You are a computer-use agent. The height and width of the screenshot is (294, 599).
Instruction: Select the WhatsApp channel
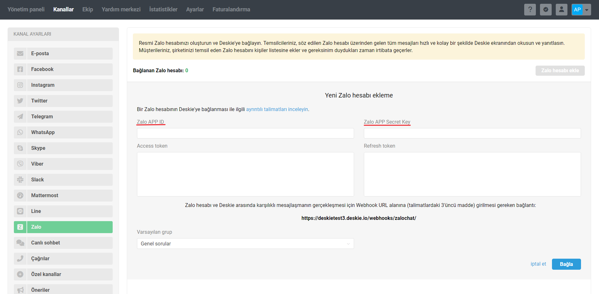[63, 132]
